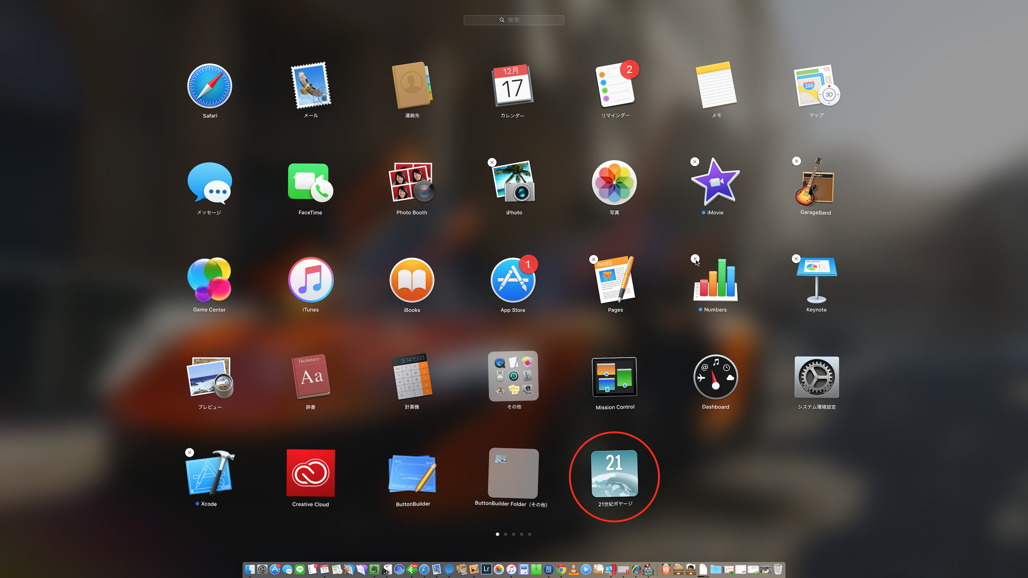Viewport: 1028px width, 578px height.
Task: Delete Keynote using its X badge
Action: pyautogui.click(x=796, y=259)
